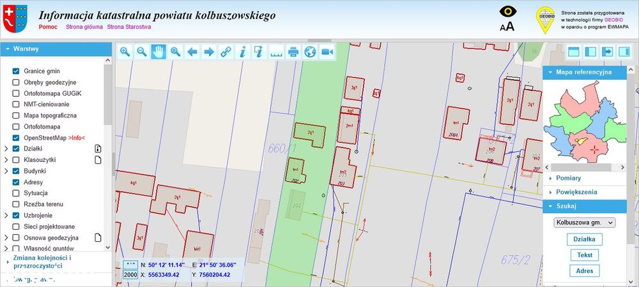The width and height of the screenshot is (639, 287).
Task: Uncheck the Budynki layer
Action: (x=16, y=171)
